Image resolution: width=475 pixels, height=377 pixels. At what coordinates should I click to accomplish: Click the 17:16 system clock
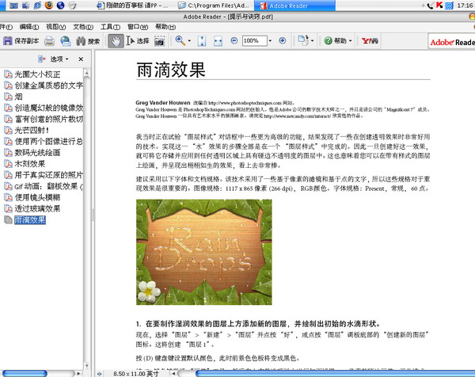pyautogui.click(x=465, y=6)
